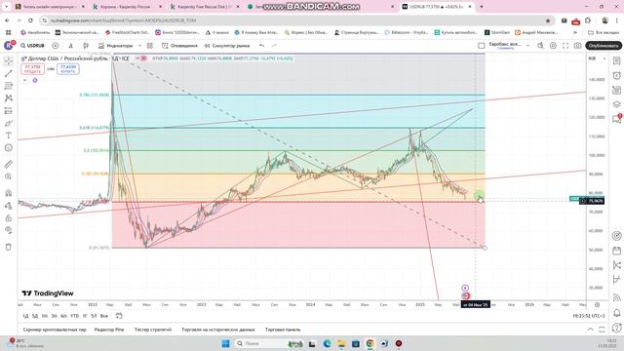624x351 pixels.
Task: Activate the zoom in tool
Action: [9, 176]
